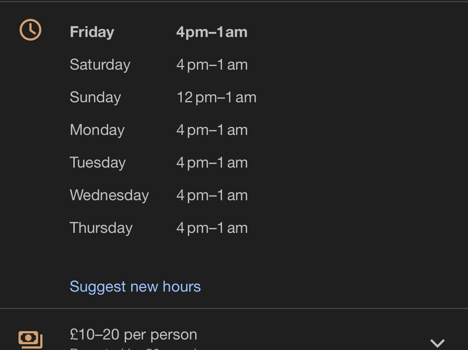
Task: Expand the price per person chevron
Action: 437,343
